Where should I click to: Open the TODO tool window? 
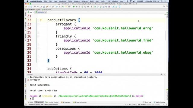point(30,102)
